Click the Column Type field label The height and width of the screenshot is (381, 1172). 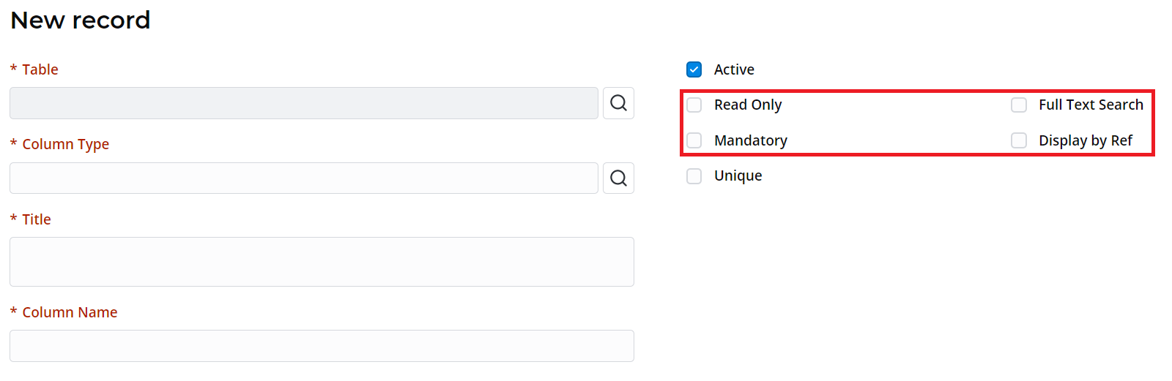(65, 144)
